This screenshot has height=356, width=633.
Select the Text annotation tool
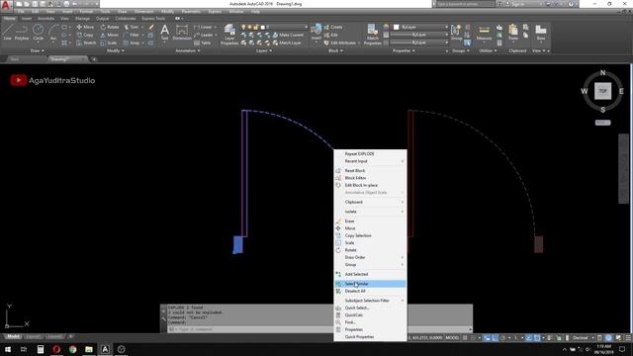coord(165,33)
